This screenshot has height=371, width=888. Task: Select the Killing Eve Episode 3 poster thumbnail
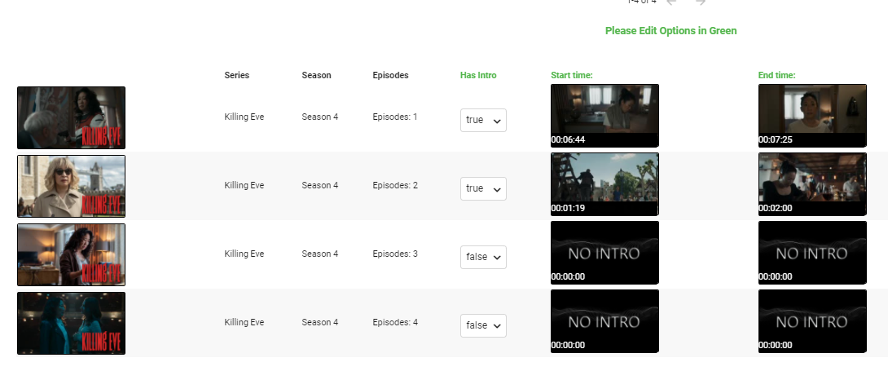[x=72, y=255]
